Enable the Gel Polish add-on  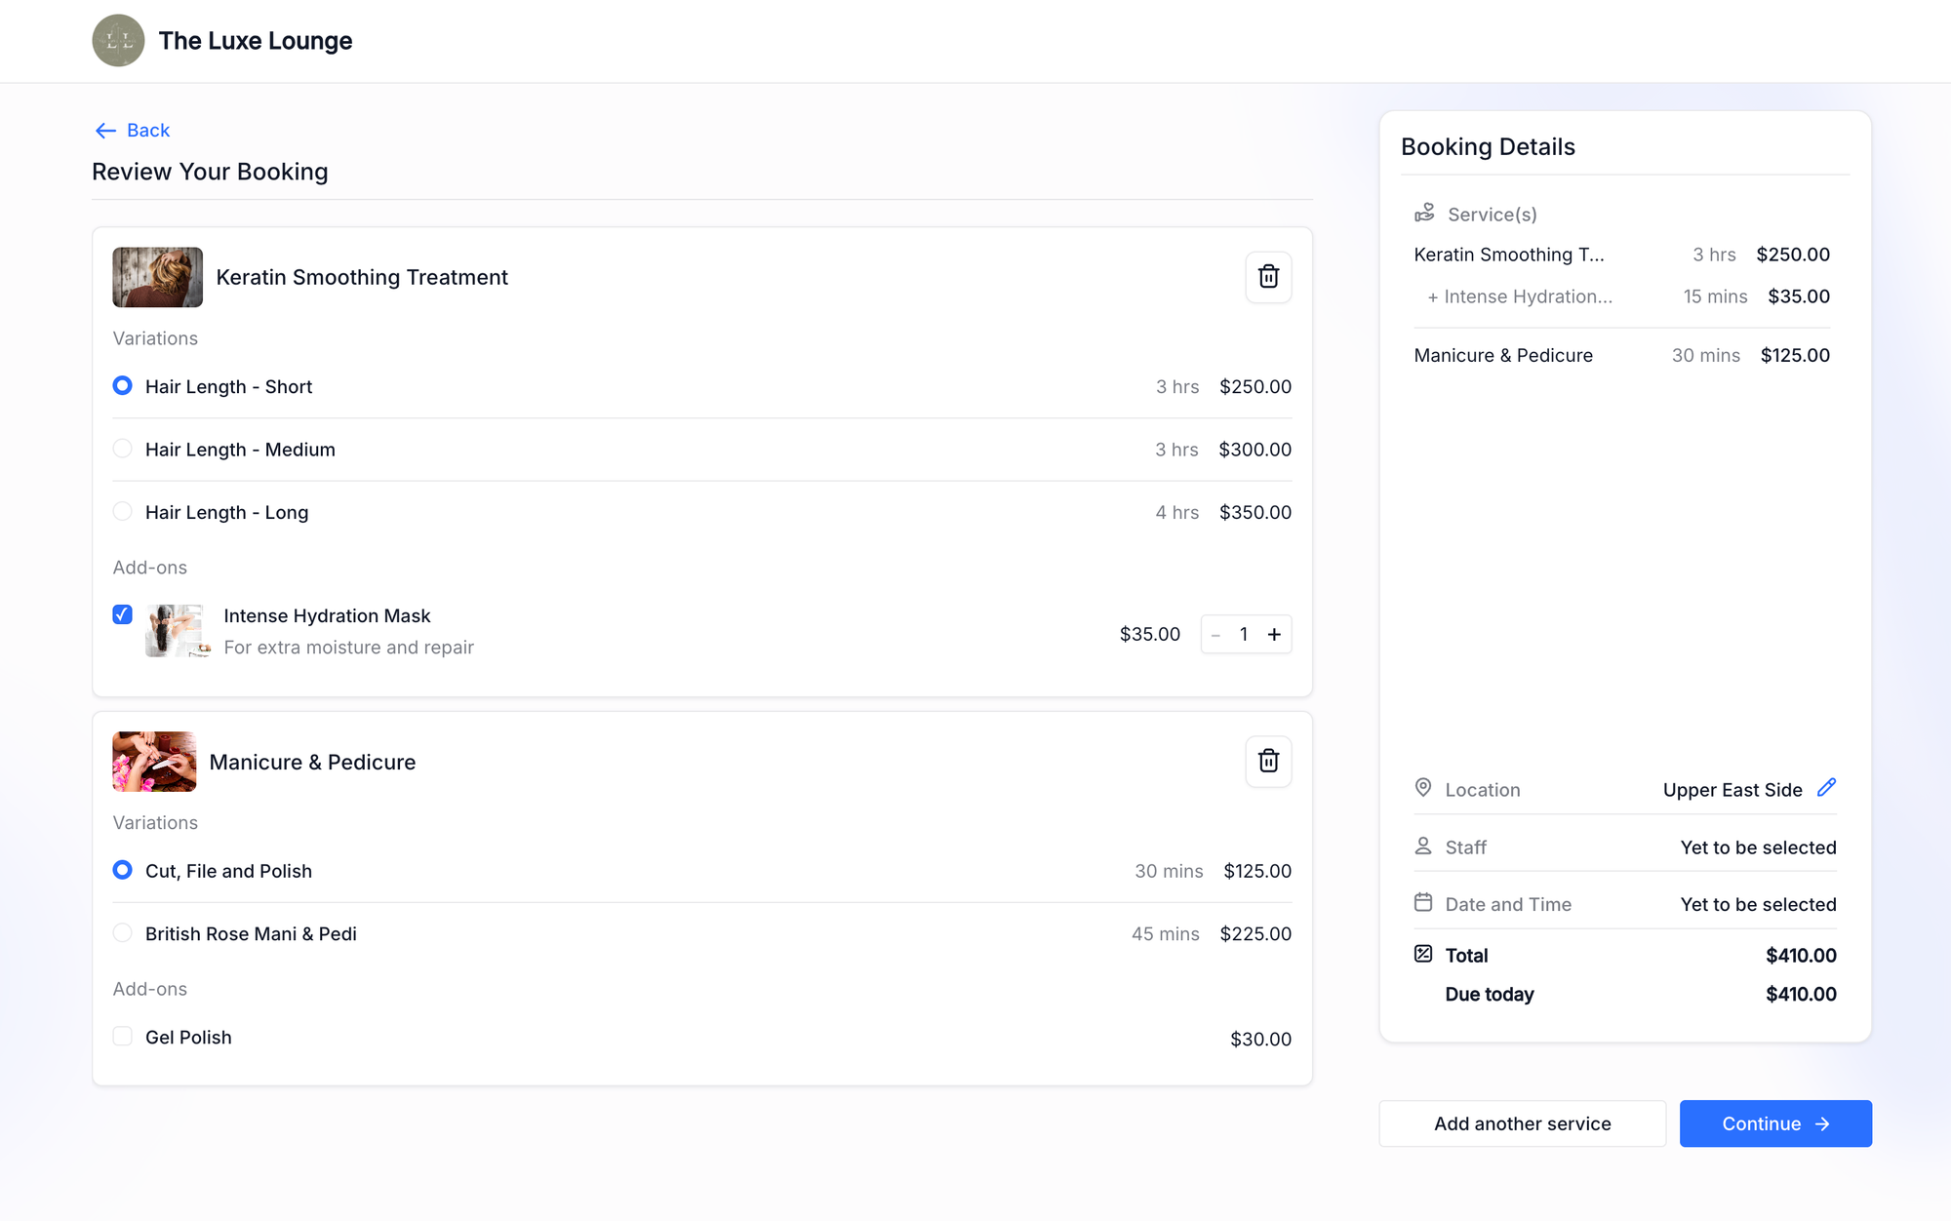pos(122,1037)
